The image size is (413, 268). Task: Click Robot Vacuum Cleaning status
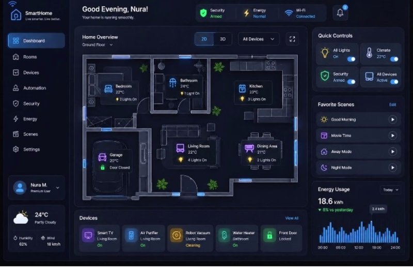pyautogui.click(x=193, y=245)
